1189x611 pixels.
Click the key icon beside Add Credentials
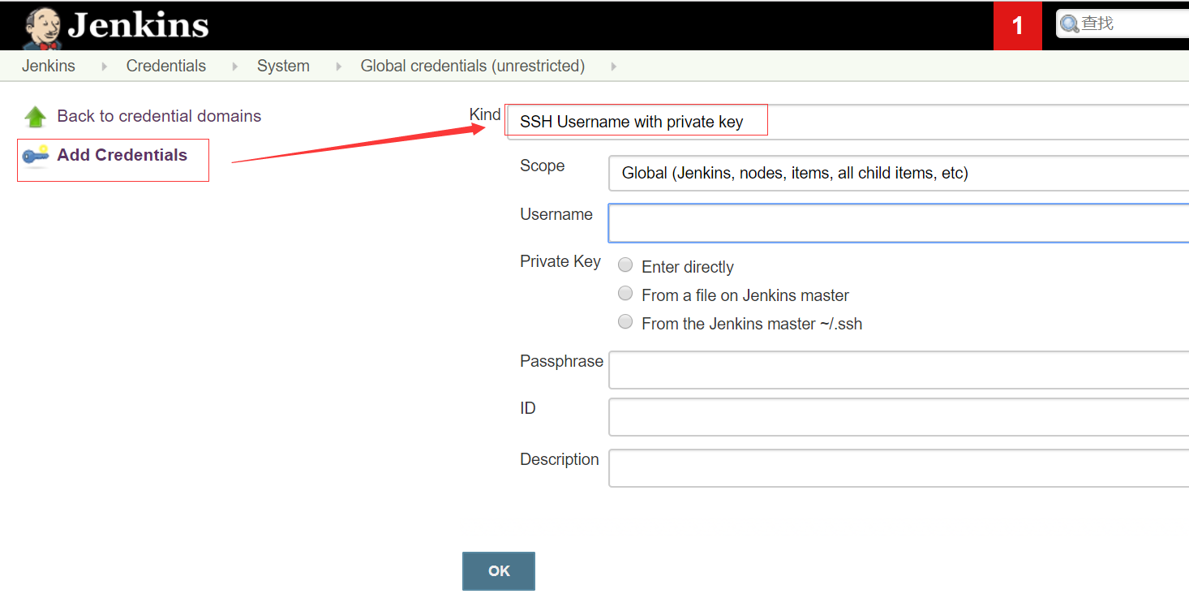tap(36, 156)
